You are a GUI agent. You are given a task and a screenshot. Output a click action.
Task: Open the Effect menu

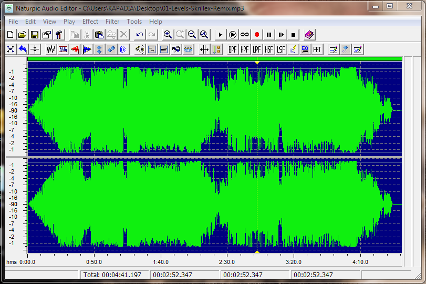tap(90, 22)
